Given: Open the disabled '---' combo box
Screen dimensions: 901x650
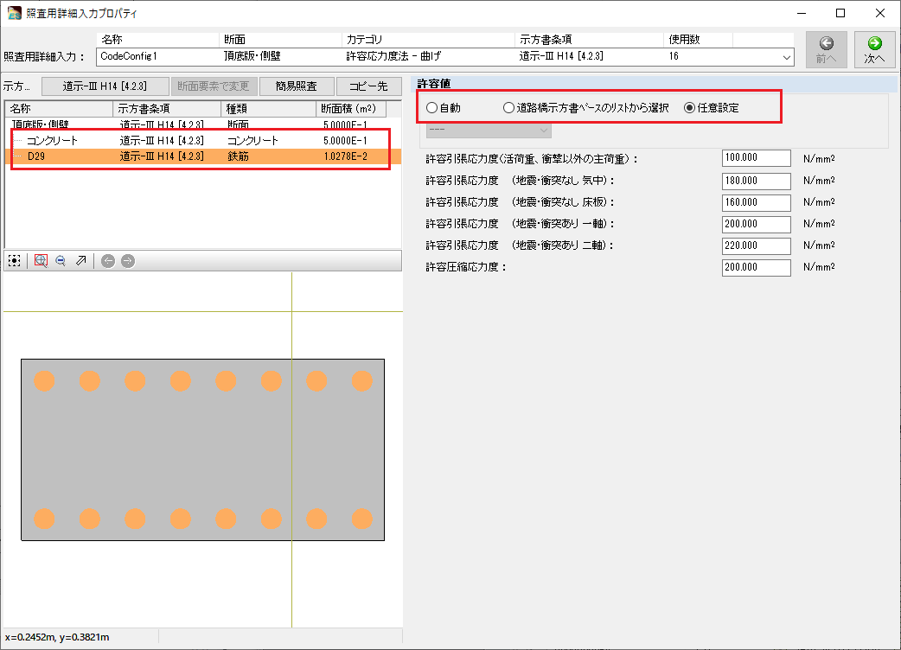Looking at the screenshot, I should click(489, 130).
